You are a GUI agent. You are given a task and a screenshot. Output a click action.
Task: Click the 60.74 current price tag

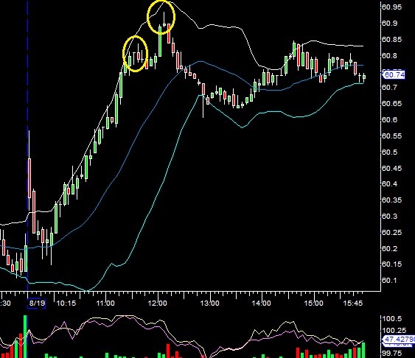[394, 75]
